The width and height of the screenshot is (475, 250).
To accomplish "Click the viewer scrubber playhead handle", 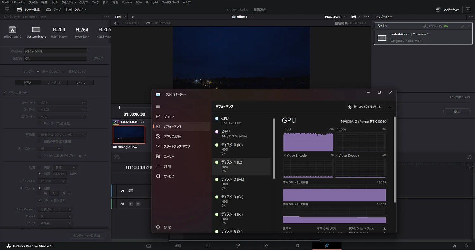I will (x=120, y=107).
